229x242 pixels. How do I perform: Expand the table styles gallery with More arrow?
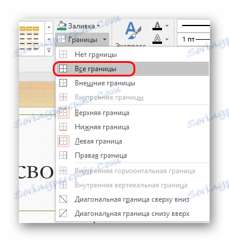[x=49, y=51]
